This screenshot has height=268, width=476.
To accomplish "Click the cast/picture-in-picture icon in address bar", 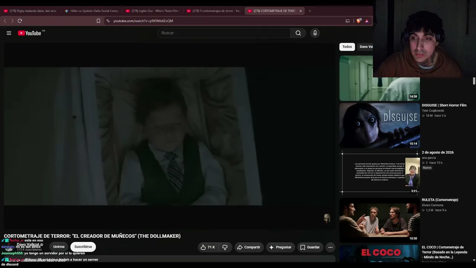I will [348, 21].
